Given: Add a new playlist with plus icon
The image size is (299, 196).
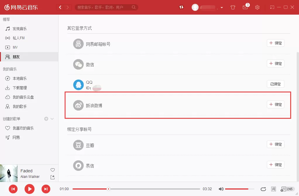Looking at the screenshot, I should coord(46,119).
